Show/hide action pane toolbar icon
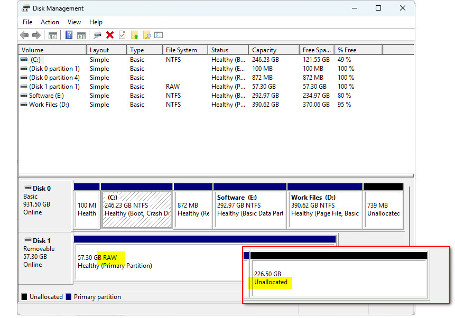455x318 pixels. (81, 35)
